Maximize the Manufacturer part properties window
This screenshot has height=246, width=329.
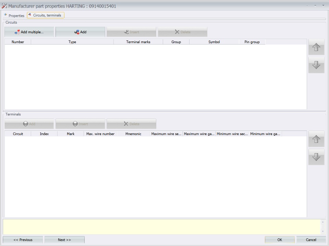[x=315, y=6]
